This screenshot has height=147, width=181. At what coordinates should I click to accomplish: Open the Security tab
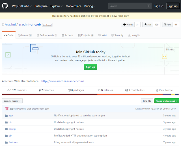(117, 35)
